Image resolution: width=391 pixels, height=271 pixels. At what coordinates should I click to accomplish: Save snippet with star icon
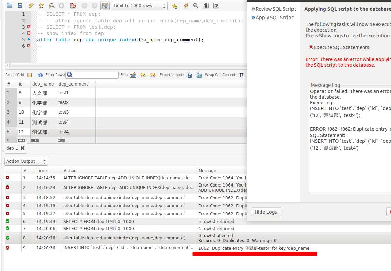pyautogui.click(x=174, y=6)
